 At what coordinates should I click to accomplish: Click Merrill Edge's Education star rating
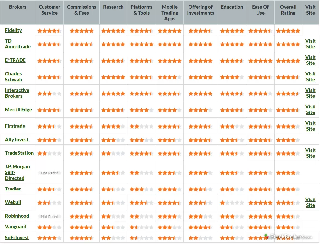[x=232, y=110]
